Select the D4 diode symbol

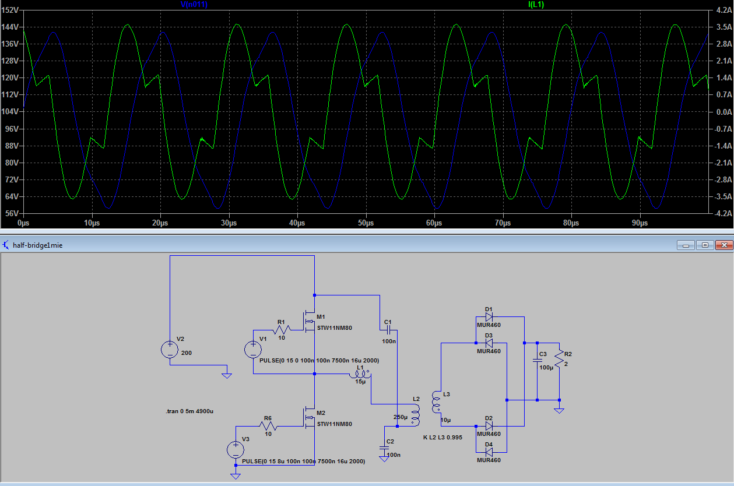tap(489, 452)
